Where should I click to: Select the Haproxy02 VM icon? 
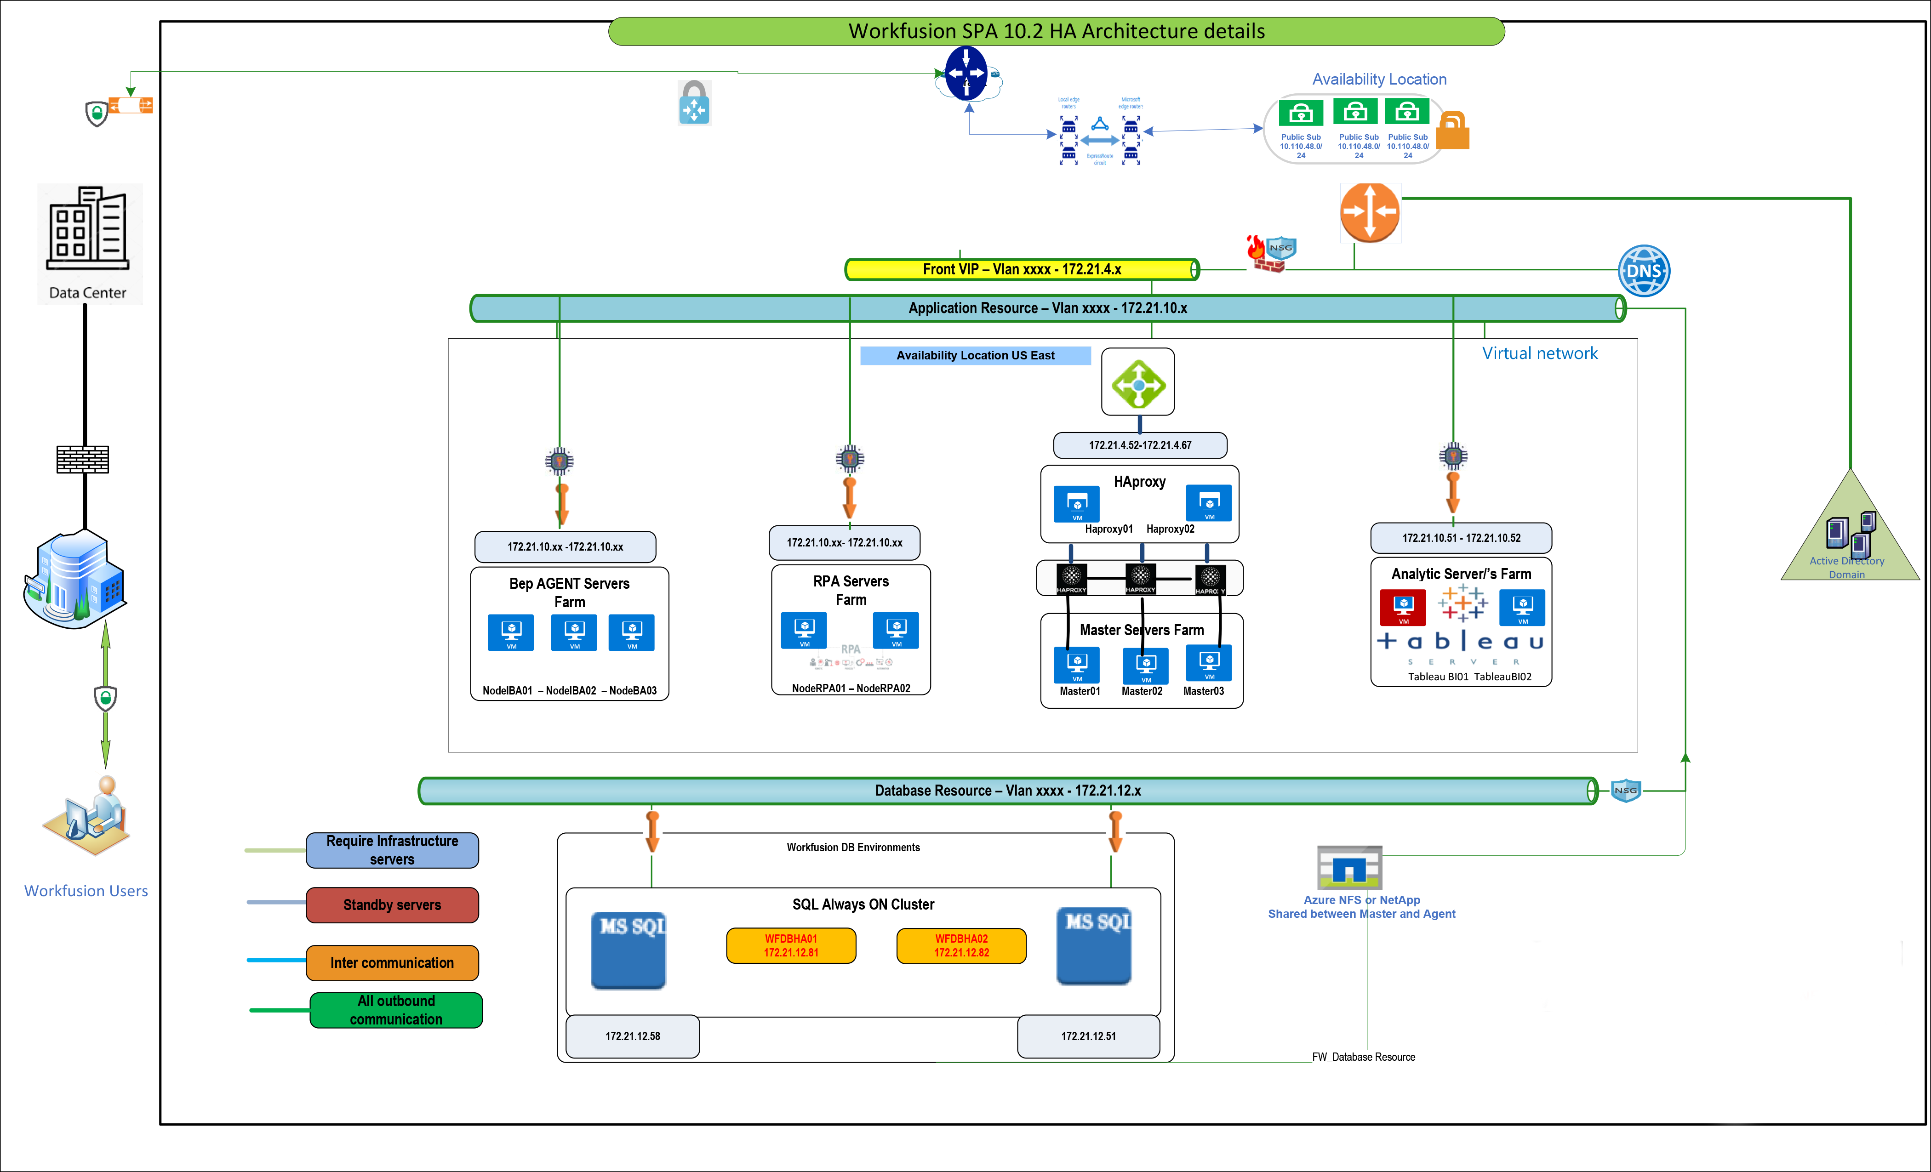[x=1208, y=503]
